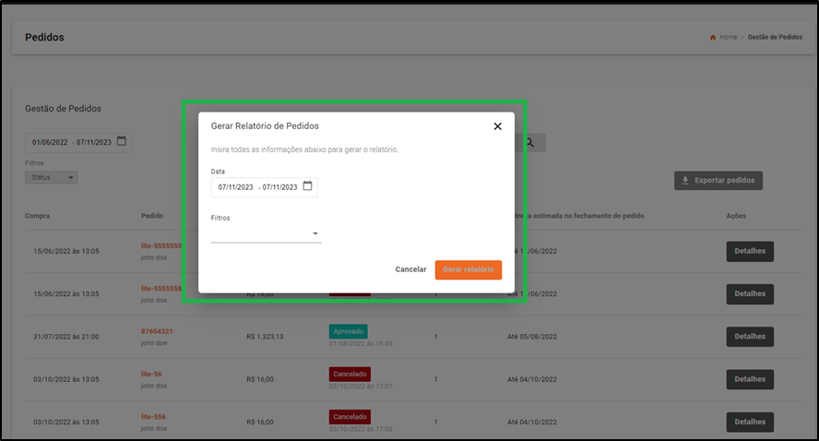Click the Ações column header

point(736,216)
